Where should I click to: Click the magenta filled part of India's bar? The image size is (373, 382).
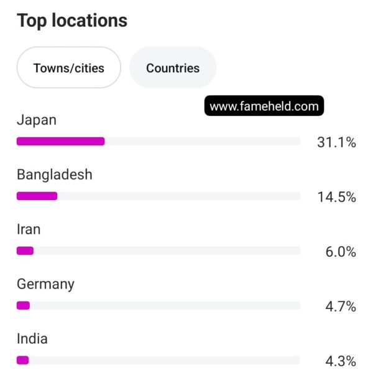pyautogui.click(x=22, y=360)
